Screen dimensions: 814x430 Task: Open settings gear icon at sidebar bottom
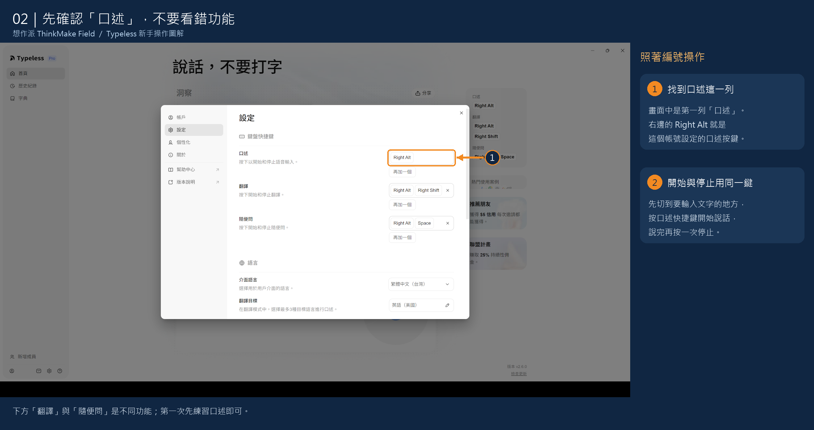[x=49, y=371]
